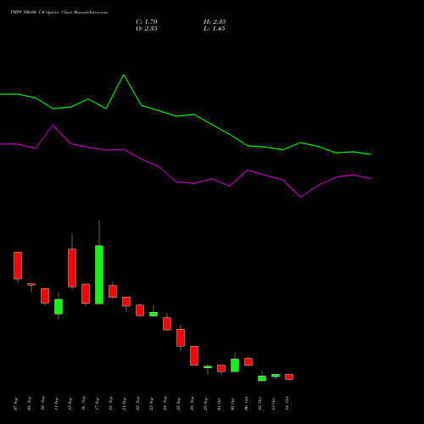424x424 pixels.
Task: Select the close value 'C: 1.70'
Action: [147, 22]
